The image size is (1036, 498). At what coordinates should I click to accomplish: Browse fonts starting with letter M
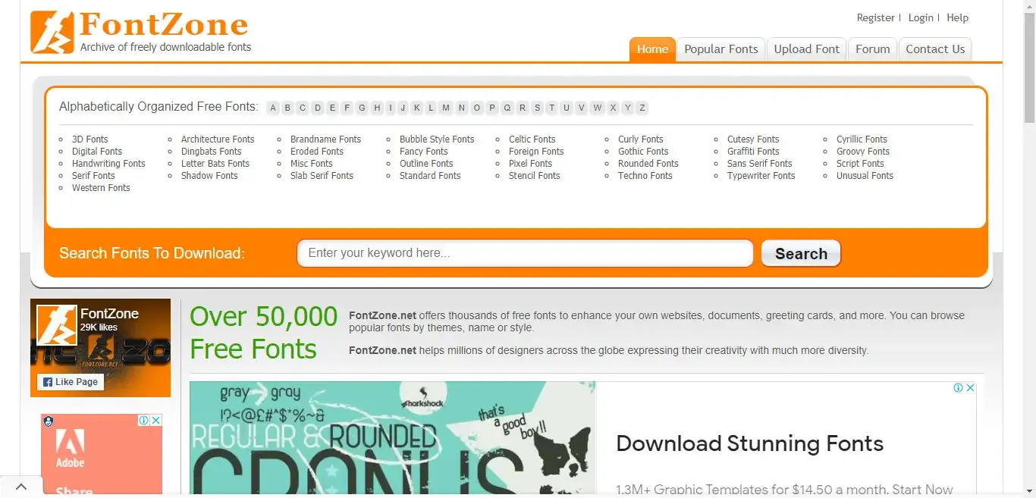446,108
